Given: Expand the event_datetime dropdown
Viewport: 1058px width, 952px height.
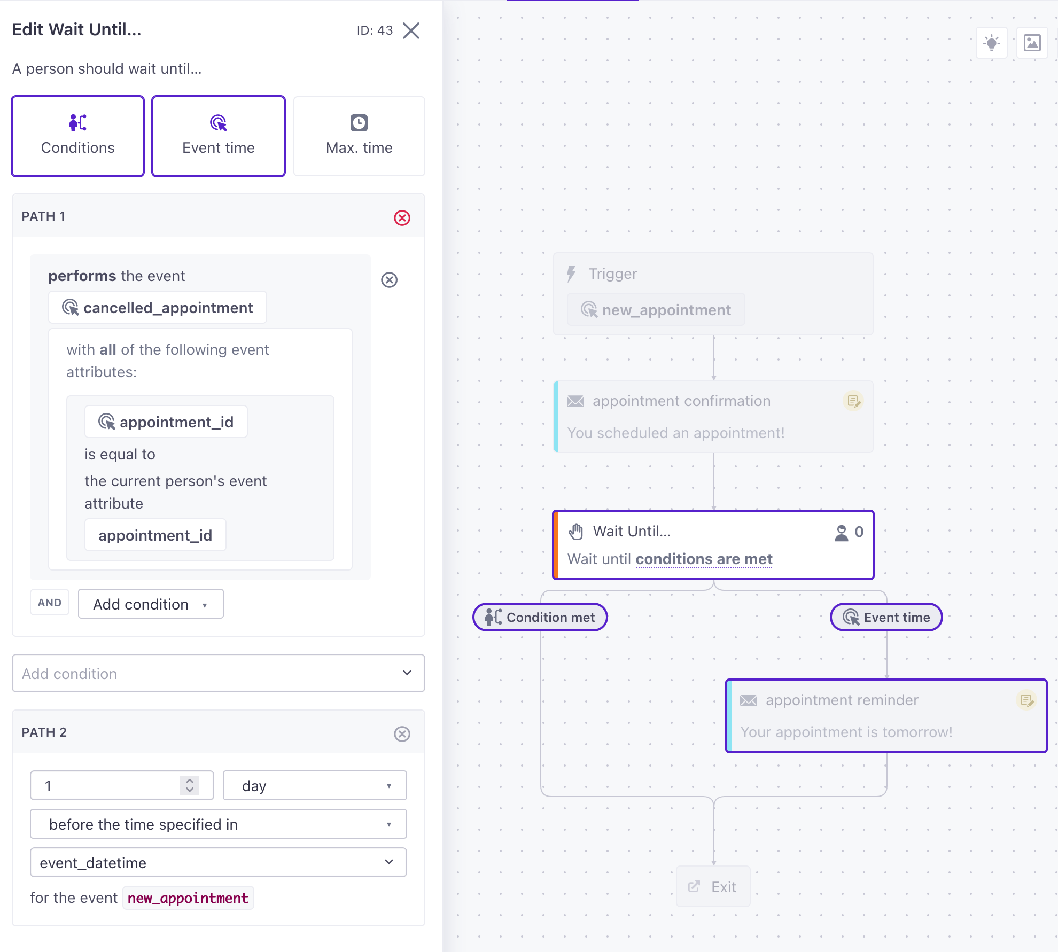Looking at the screenshot, I should (x=218, y=862).
